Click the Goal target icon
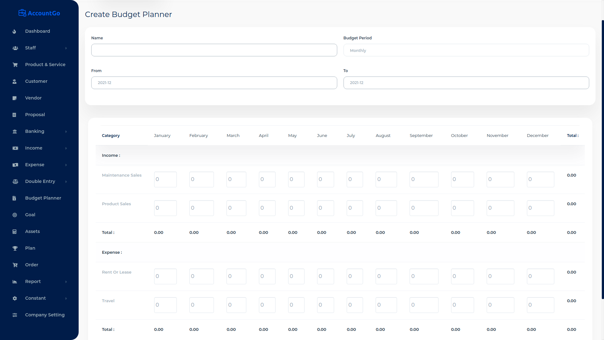Screen dimensions: 604x340 click(x=15, y=215)
